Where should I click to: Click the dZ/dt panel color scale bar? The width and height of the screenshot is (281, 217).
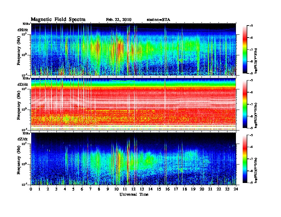(x=245, y=159)
